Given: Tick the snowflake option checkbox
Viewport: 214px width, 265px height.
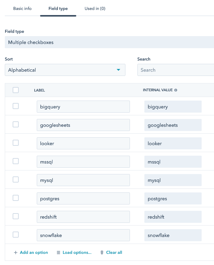Looking at the screenshot, I should click(x=16, y=235).
